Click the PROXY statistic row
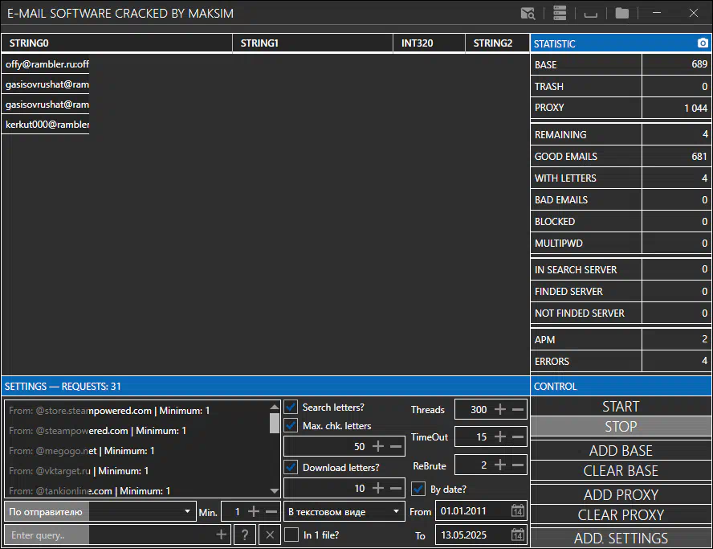The image size is (713, 549). point(621,108)
